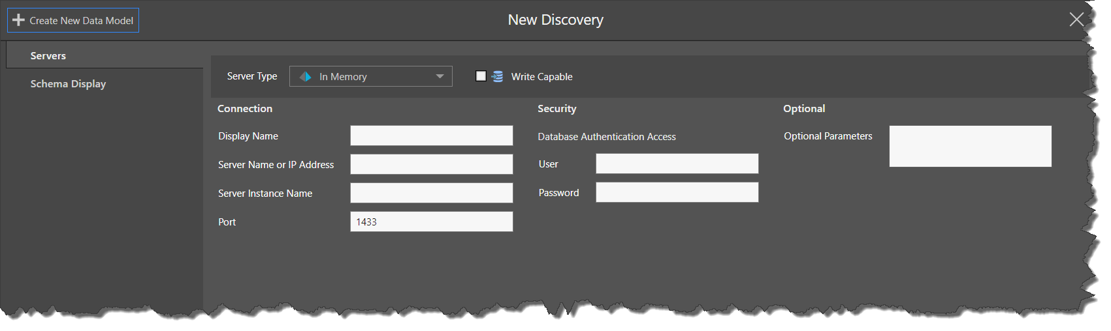Select the Server Instance Name input

pyautogui.click(x=432, y=193)
